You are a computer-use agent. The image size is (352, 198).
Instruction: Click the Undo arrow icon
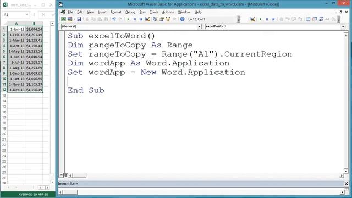click(114, 19)
